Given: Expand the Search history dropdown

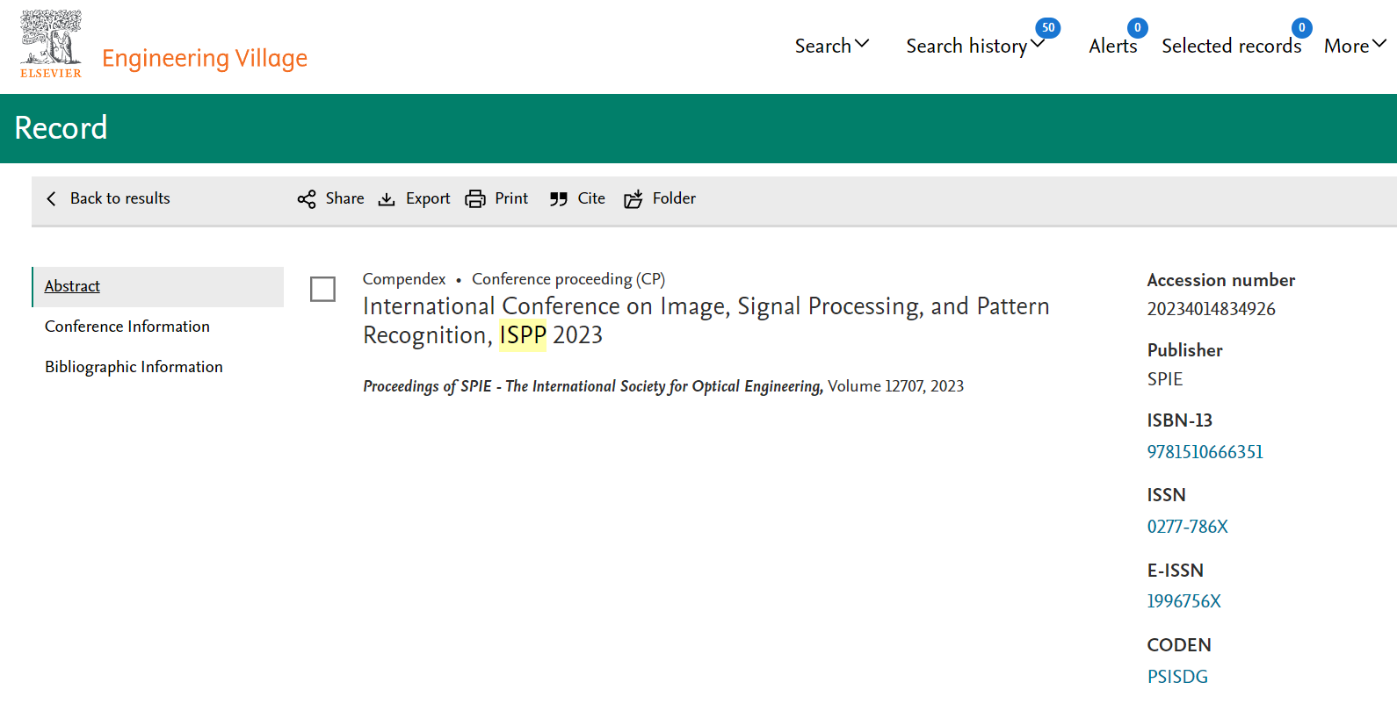Looking at the screenshot, I should (975, 46).
